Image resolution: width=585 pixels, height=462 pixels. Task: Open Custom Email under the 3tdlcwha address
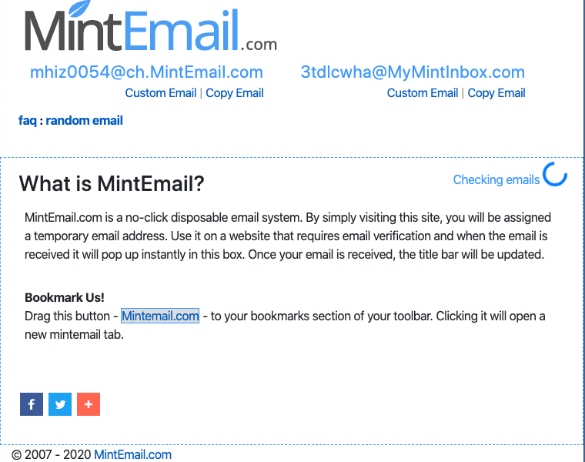coord(422,93)
